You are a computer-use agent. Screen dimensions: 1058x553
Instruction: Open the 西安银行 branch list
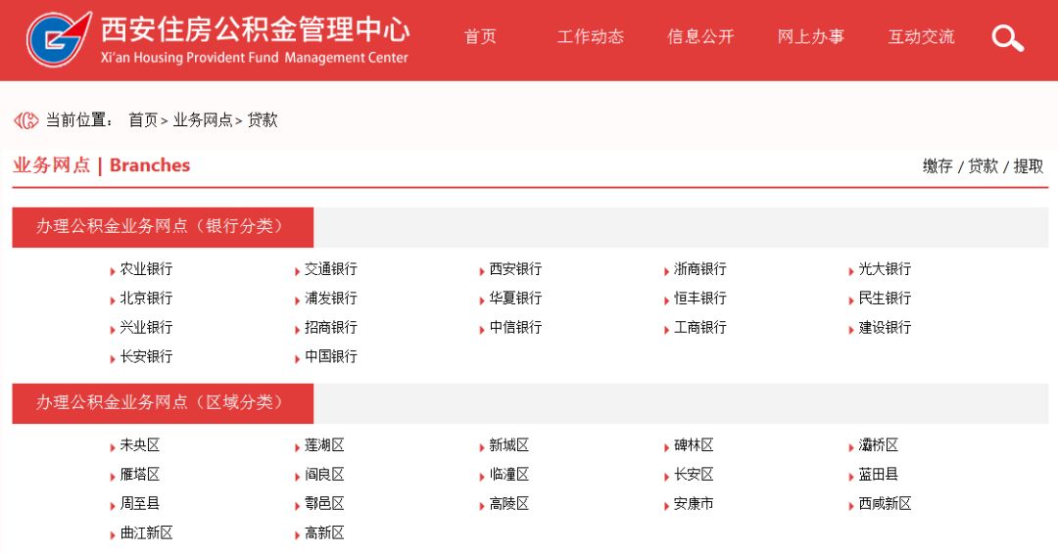[515, 269]
